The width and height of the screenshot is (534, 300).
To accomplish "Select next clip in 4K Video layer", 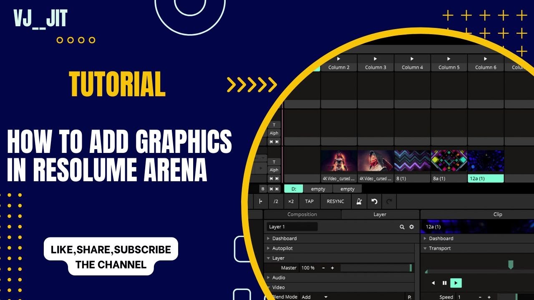I will [x=277, y=178].
